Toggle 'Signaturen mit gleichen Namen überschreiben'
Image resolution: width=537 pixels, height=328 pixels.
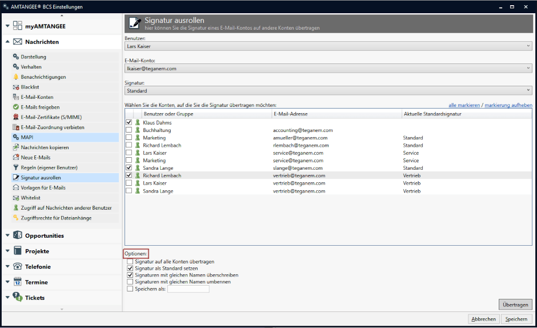point(130,275)
